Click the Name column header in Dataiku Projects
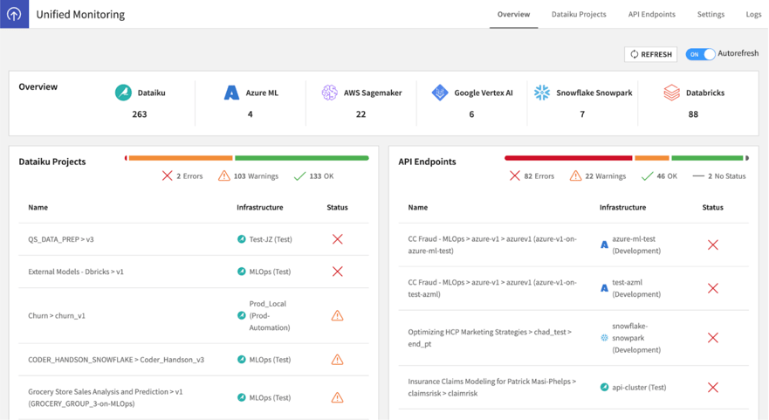Image resolution: width=769 pixels, height=420 pixels. 38,207
